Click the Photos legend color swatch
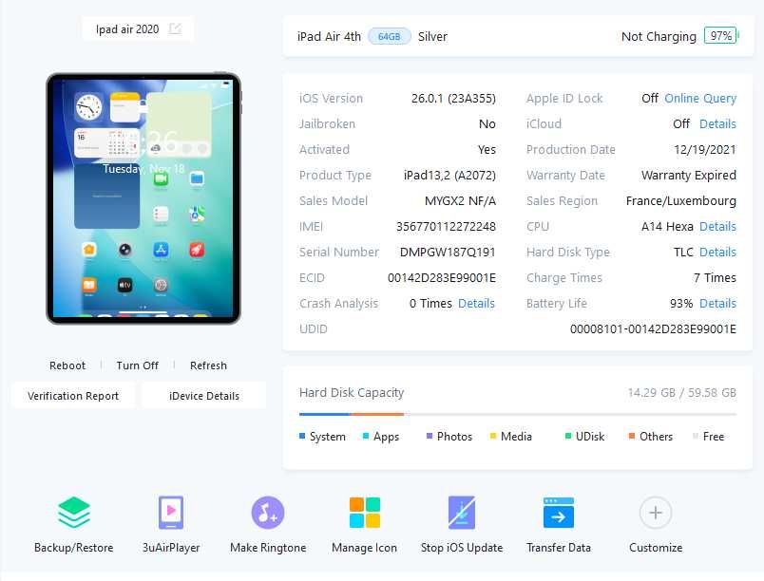This screenshot has width=764, height=581. [x=430, y=436]
